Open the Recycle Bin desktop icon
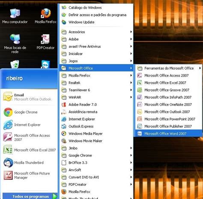Screen dimensions: 203x199 point(15,64)
